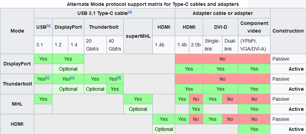The image size is (306, 134).
Task: Select the Thunderbolt row header
Action: click(17, 84)
